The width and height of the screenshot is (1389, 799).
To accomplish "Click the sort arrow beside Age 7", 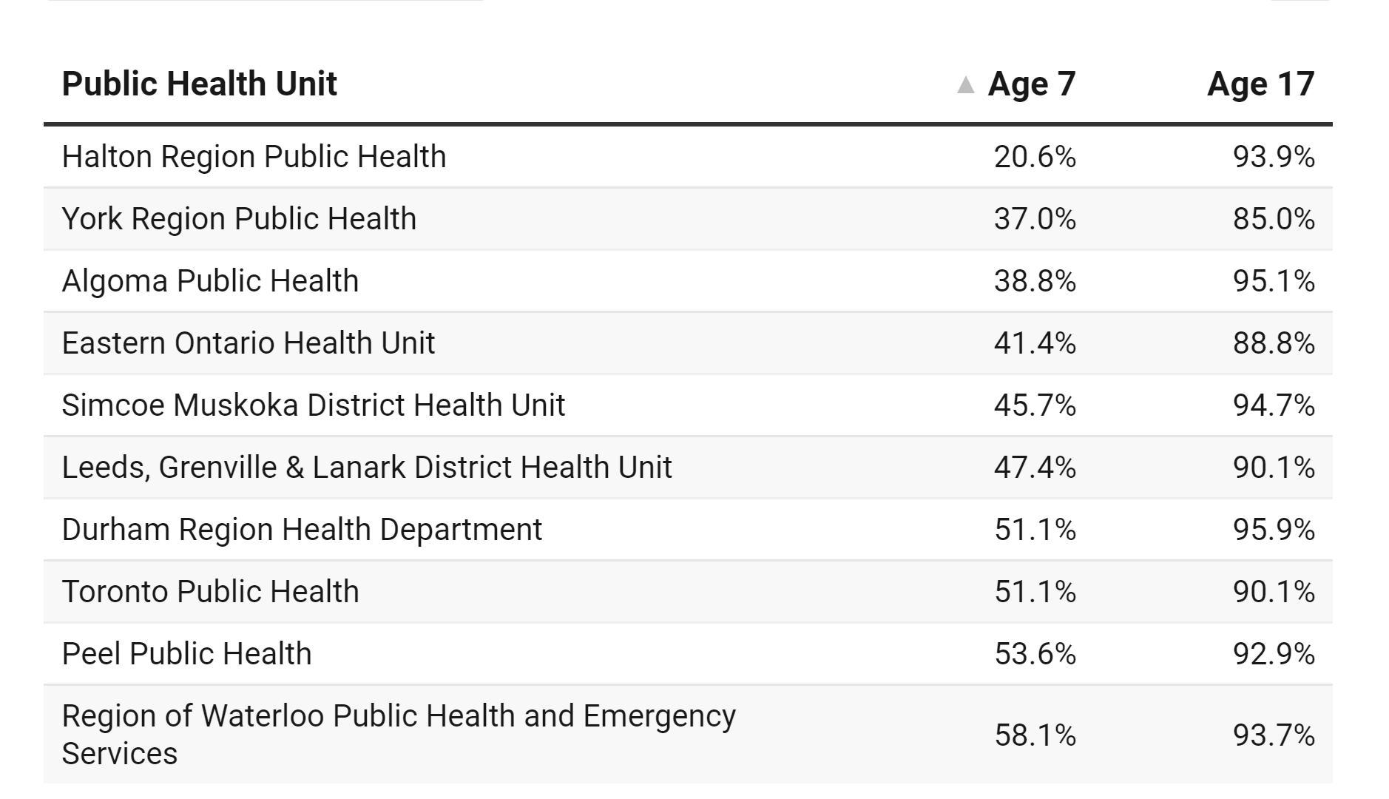I will click(x=965, y=85).
